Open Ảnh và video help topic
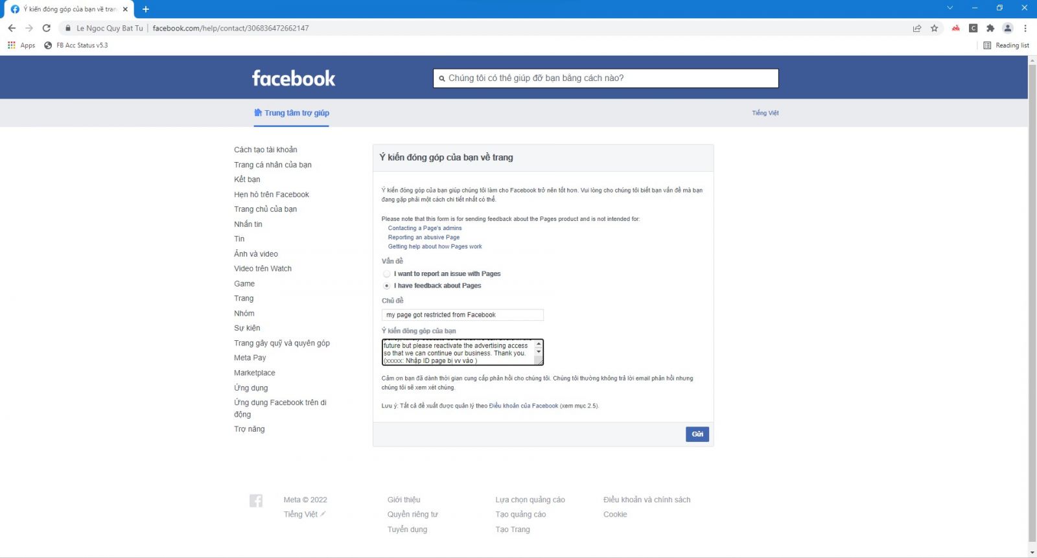The width and height of the screenshot is (1037, 558). [x=256, y=254]
